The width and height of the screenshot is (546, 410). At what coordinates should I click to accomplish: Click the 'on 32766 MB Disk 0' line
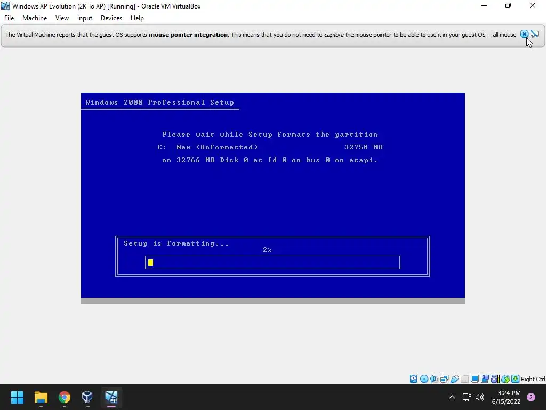click(270, 160)
